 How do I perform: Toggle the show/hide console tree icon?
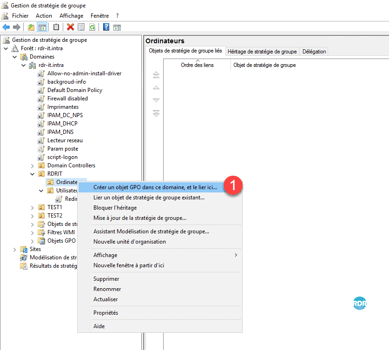(42, 27)
